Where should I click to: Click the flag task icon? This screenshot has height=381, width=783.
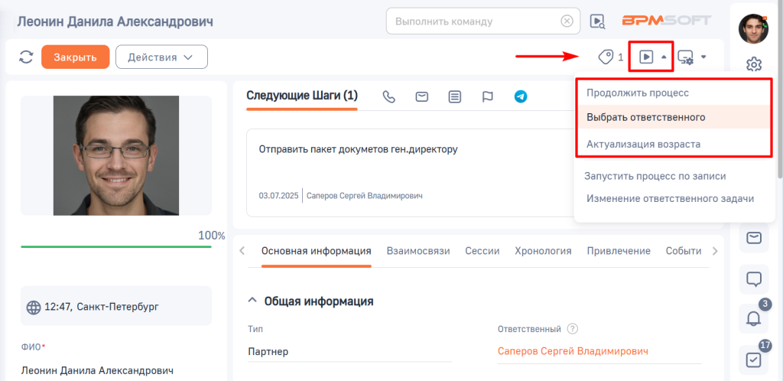coord(487,97)
